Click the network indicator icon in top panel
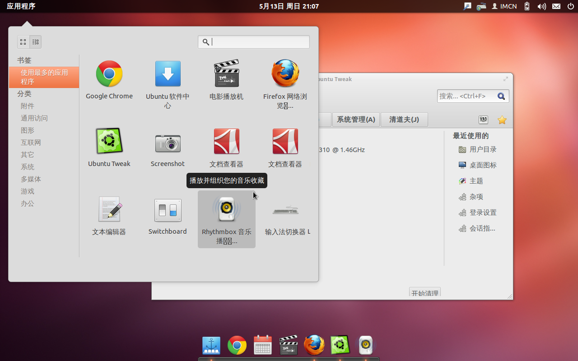578x361 pixels. tap(481, 6)
